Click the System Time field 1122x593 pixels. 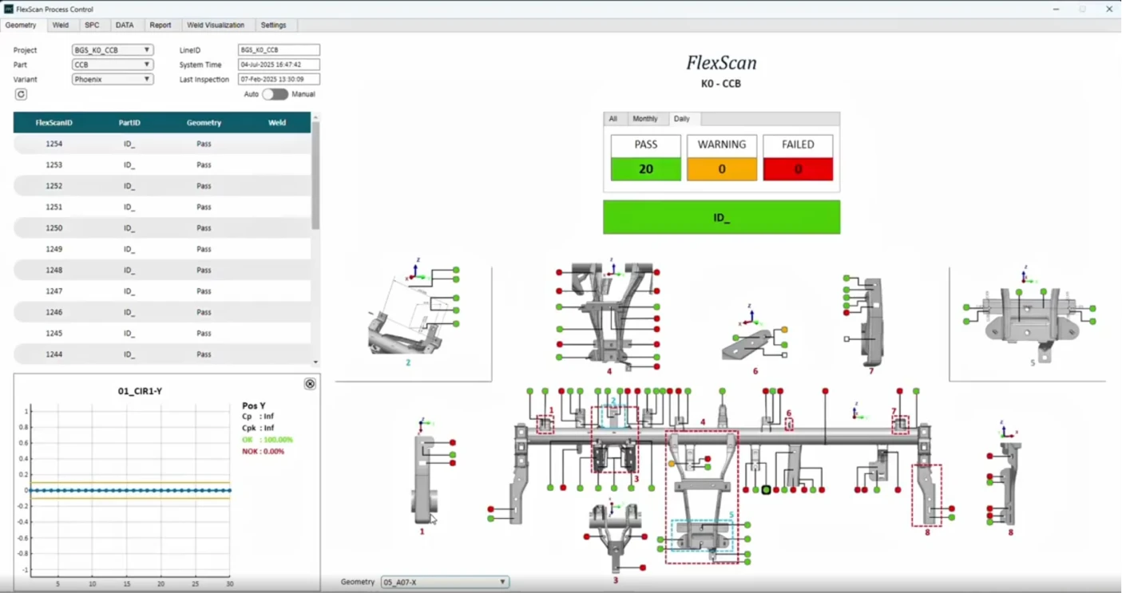[x=279, y=65]
